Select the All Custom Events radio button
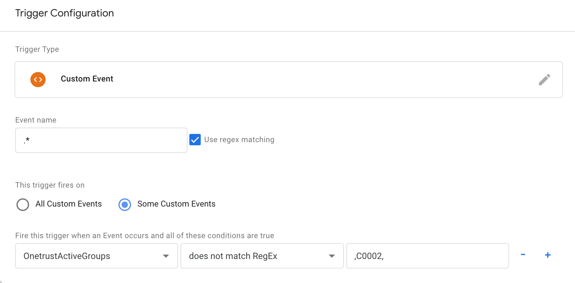The height and width of the screenshot is (283, 575). [x=23, y=204]
